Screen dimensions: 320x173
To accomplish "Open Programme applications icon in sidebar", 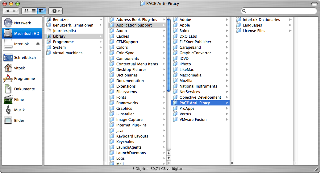I will 8,78.
